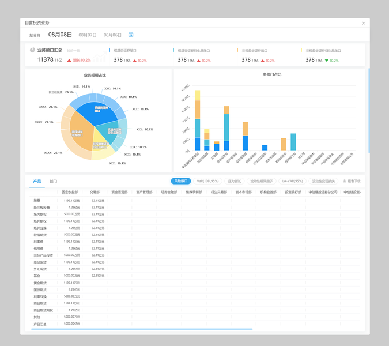Click the 利率债 row label
This screenshot has width=389, height=346.
39,242
